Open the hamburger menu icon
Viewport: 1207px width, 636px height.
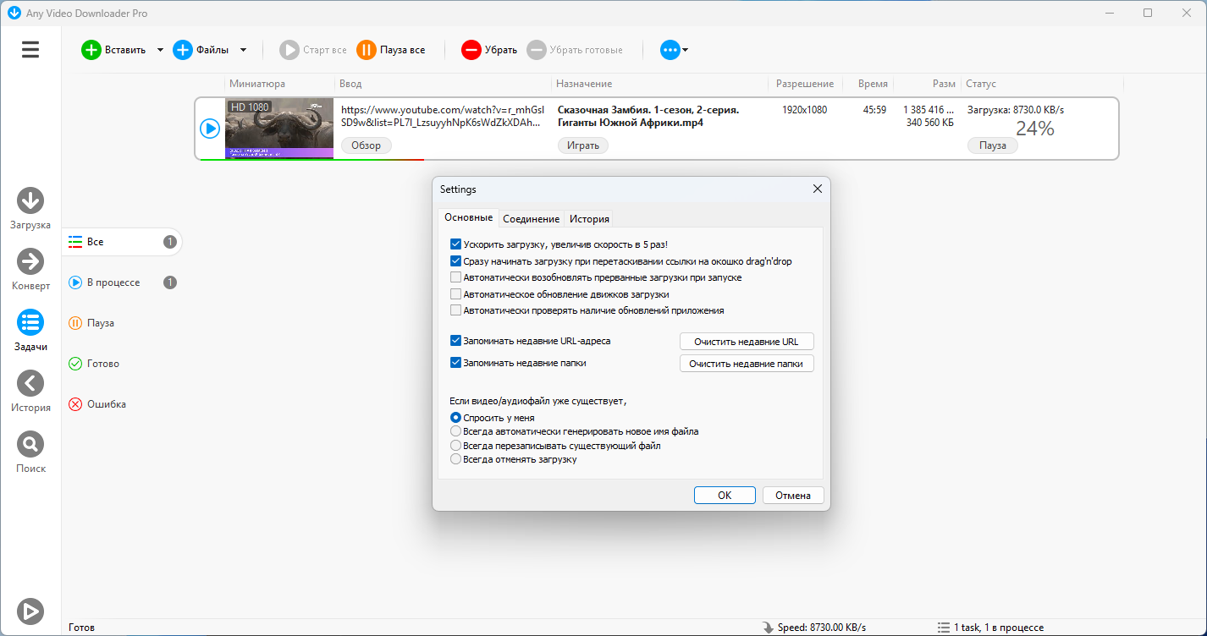30,50
